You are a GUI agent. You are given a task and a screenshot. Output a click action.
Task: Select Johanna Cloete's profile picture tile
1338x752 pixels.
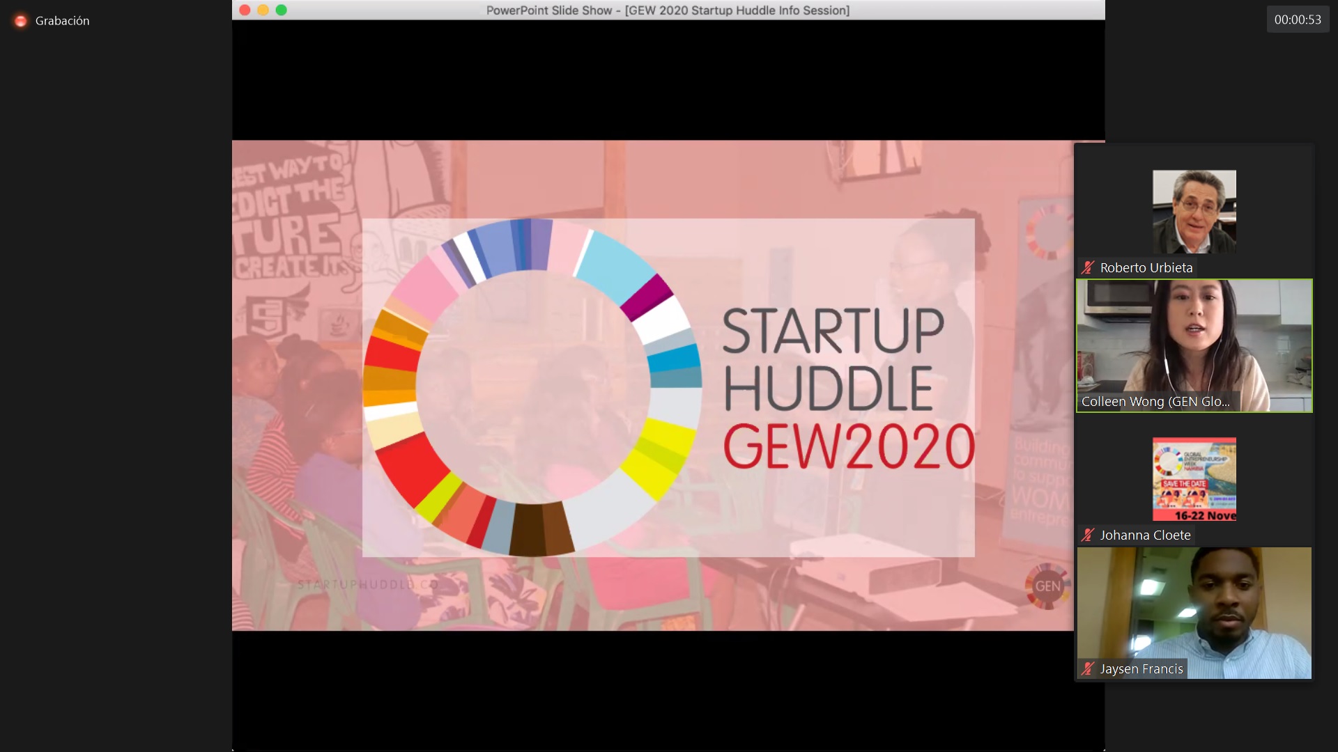[1194, 479]
